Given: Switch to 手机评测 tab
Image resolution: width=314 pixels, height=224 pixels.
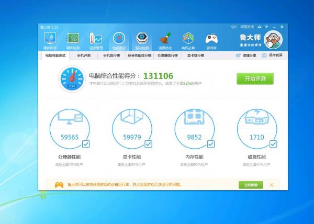Looking at the screenshot, I should click(84, 55).
